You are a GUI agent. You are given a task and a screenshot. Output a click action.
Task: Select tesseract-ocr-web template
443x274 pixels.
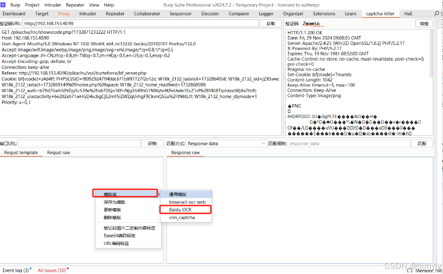tap(186, 202)
